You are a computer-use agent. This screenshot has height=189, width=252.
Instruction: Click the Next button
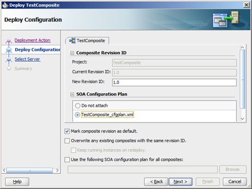click(x=180, y=182)
